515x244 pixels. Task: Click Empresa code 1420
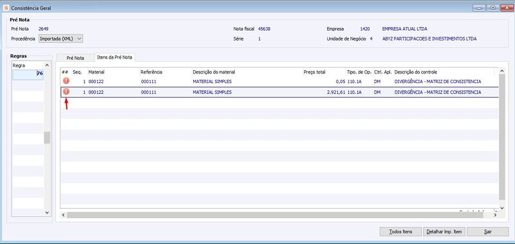point(365,29)
